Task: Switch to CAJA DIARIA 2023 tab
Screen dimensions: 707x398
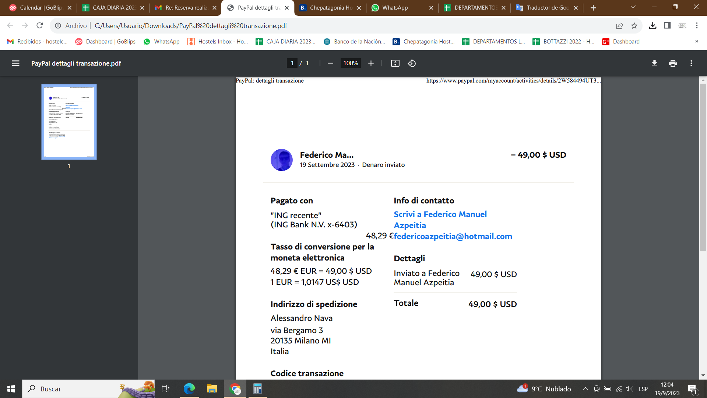Action: tap(113, 7)
